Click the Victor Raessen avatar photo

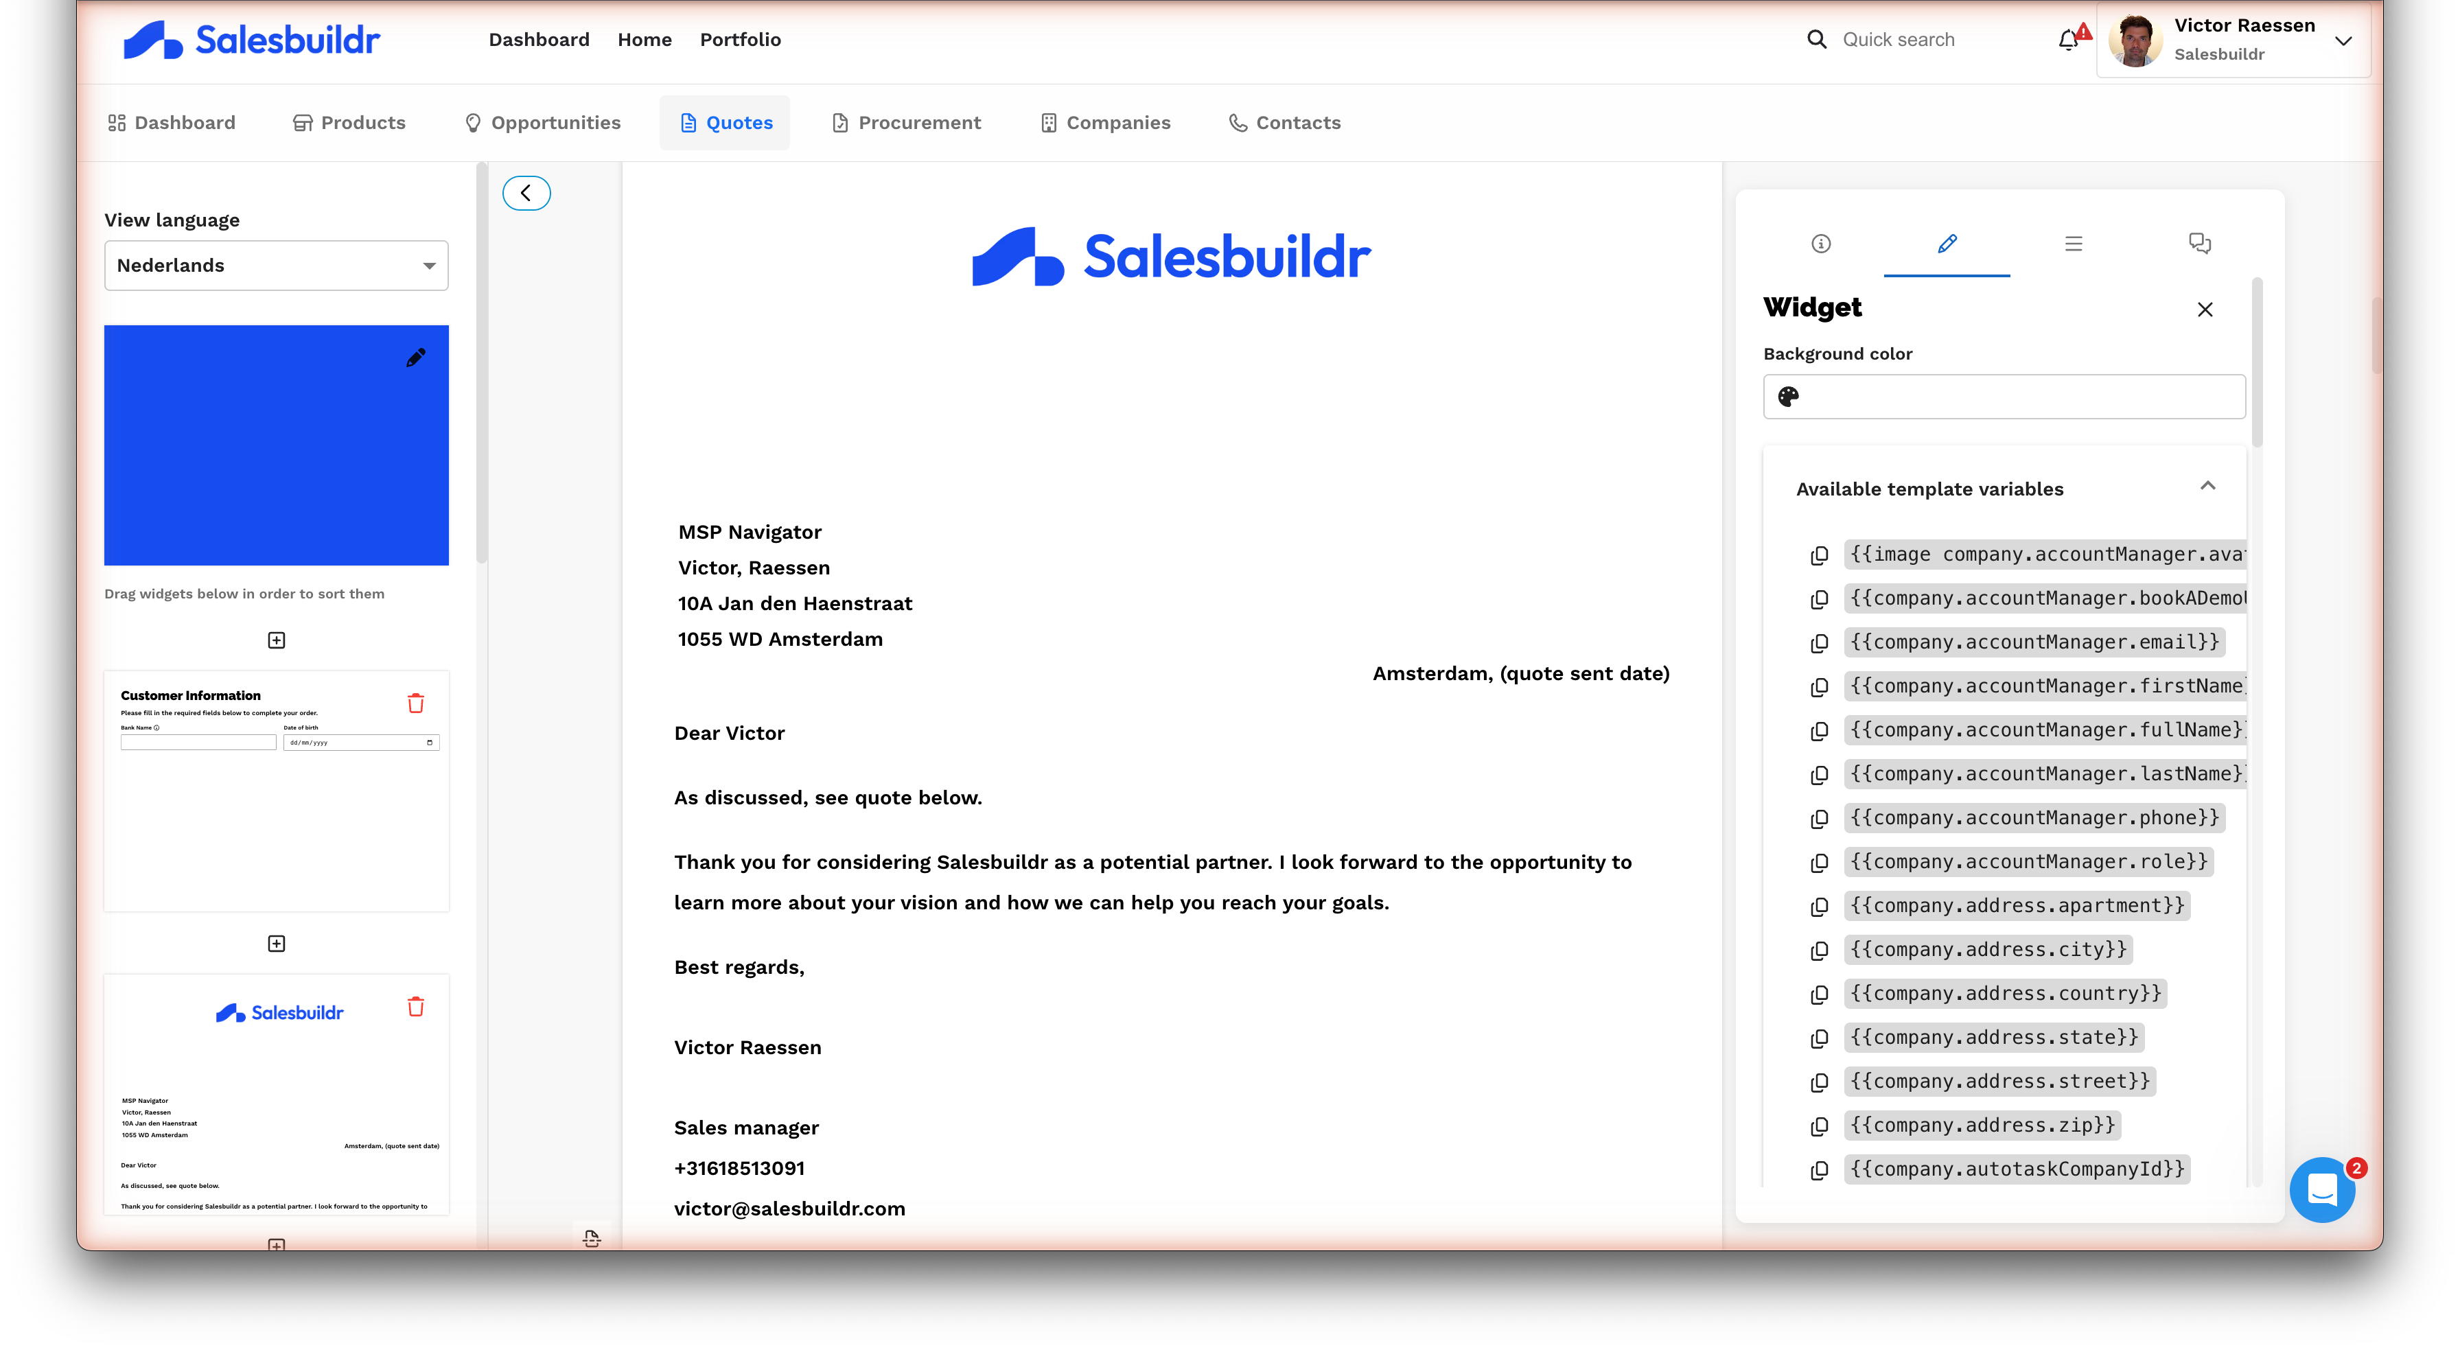2135,40
